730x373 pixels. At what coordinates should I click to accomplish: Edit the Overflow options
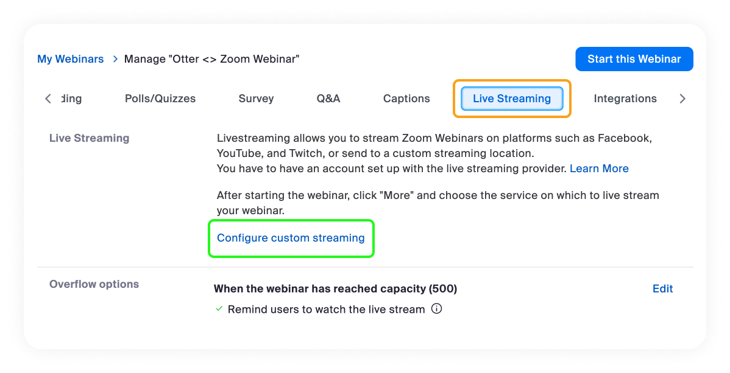[662, 288]
